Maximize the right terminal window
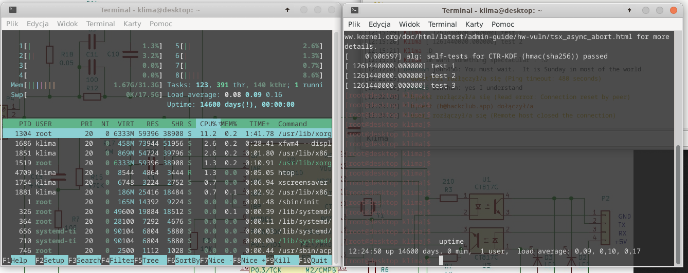The image size is (688, 273). pos(659,10)
